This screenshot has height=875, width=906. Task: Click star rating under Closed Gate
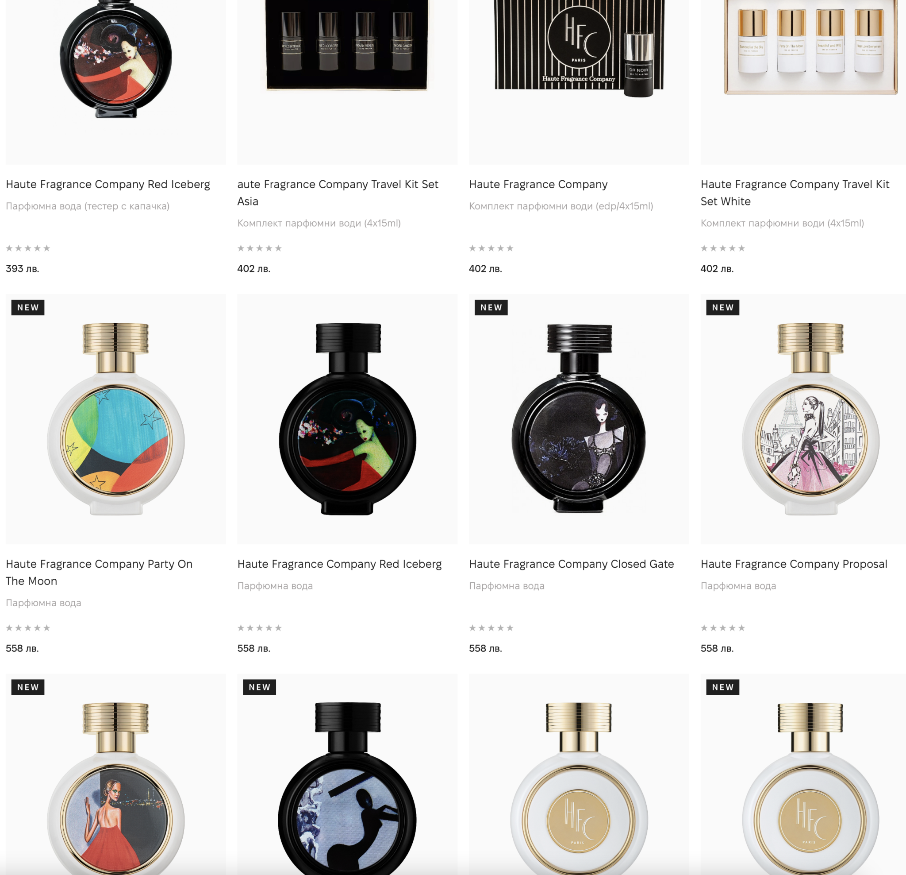491,628
